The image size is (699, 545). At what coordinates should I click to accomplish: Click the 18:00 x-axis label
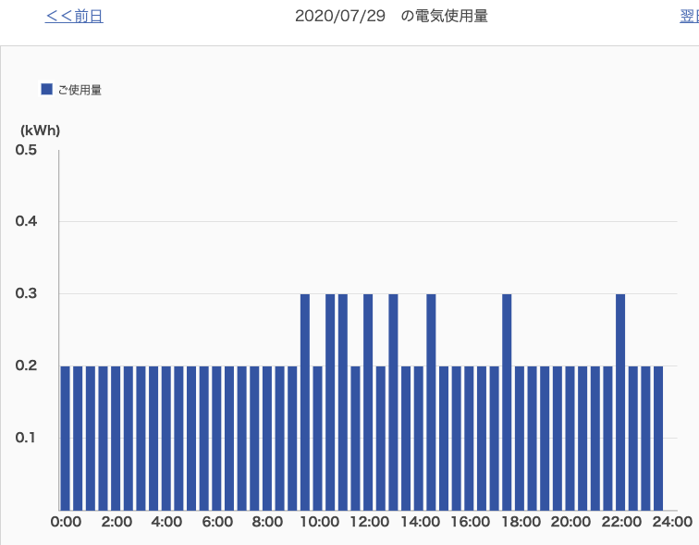pyautogui.click(x=521, y=522)
